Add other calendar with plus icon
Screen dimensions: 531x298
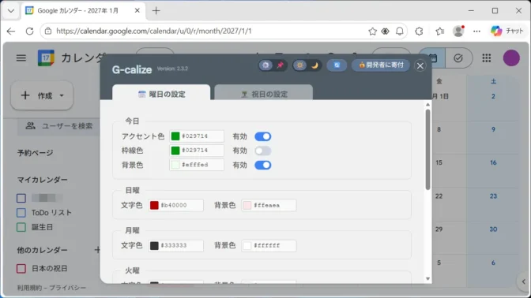(97, 250)
